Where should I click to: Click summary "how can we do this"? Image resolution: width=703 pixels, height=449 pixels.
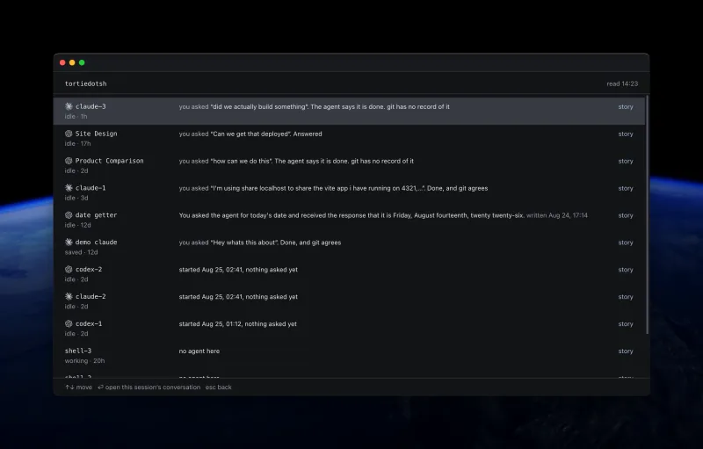click(x=296, y=161)
